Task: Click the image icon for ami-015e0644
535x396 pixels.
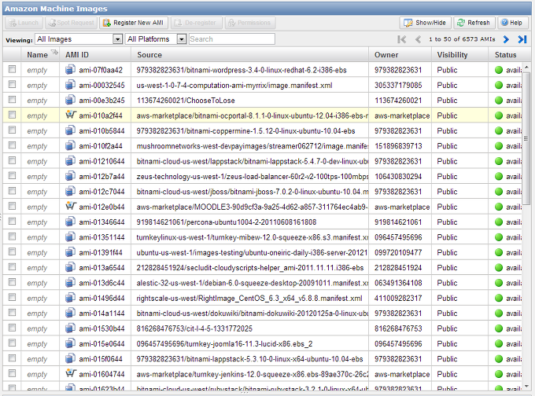Action: (x=70, y=343)
